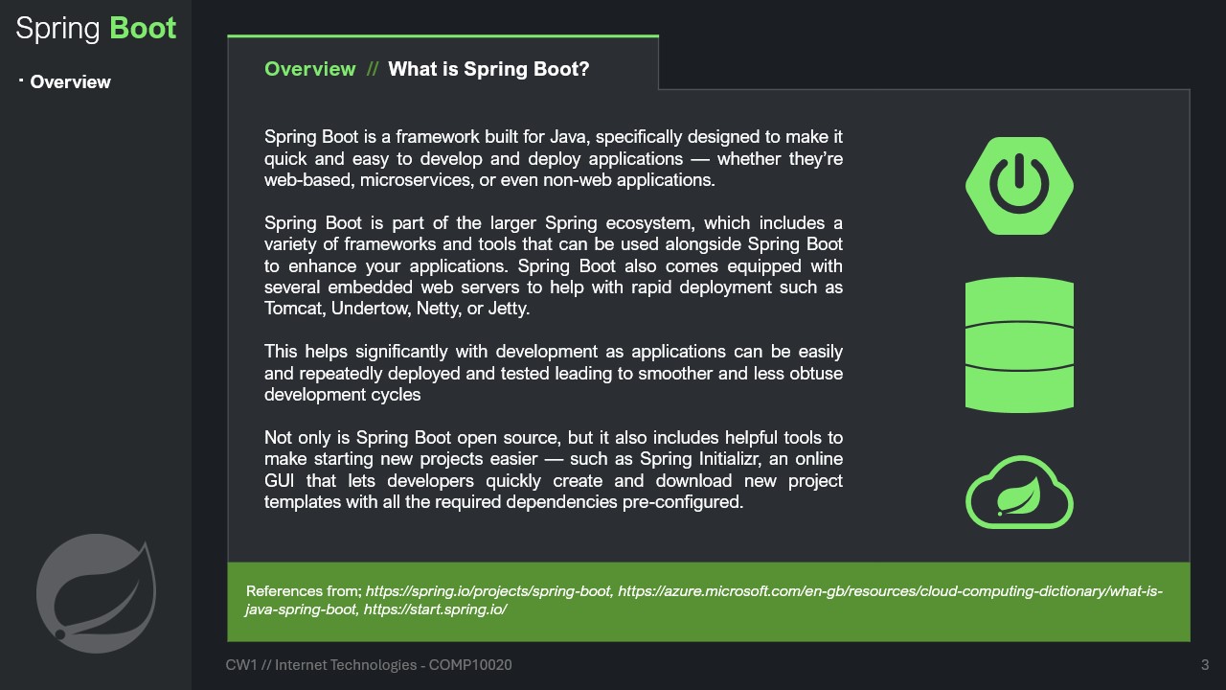Open the start.spring.io reference link
Image resolution: width=1226 pixels, height=690 pixels.
435,609
